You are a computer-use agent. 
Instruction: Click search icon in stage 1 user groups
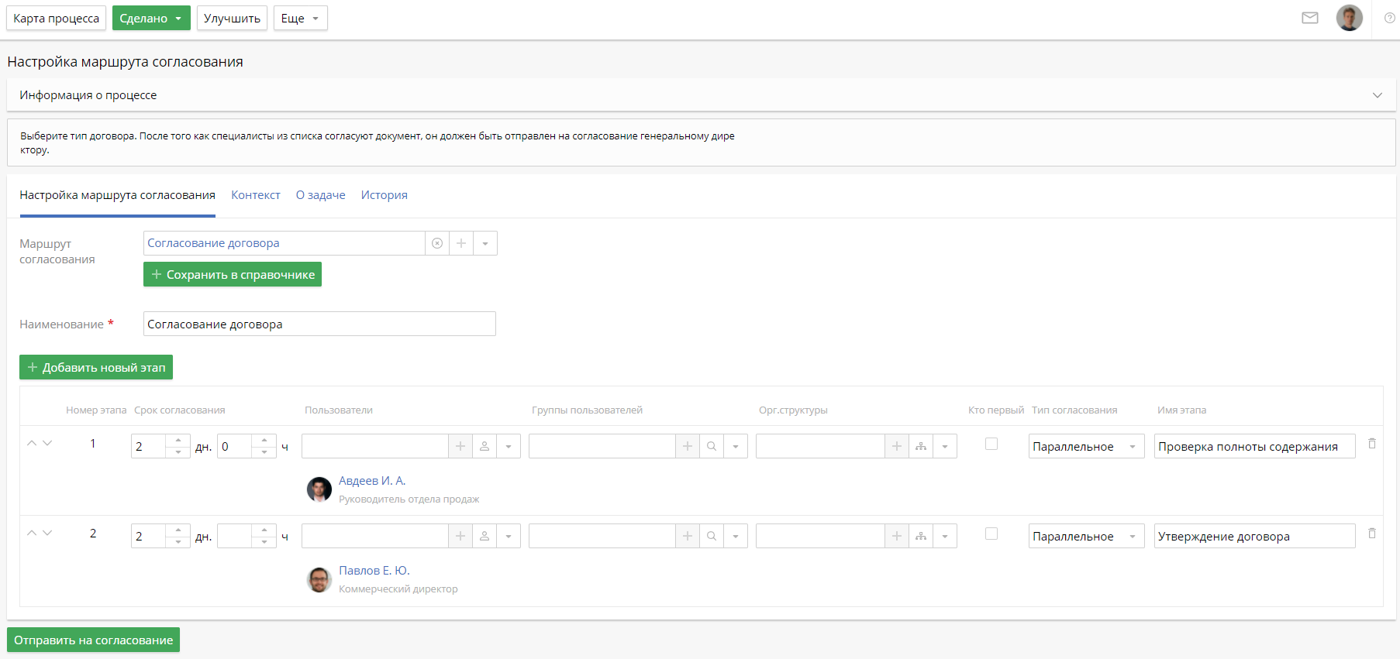tap(712, 446)
